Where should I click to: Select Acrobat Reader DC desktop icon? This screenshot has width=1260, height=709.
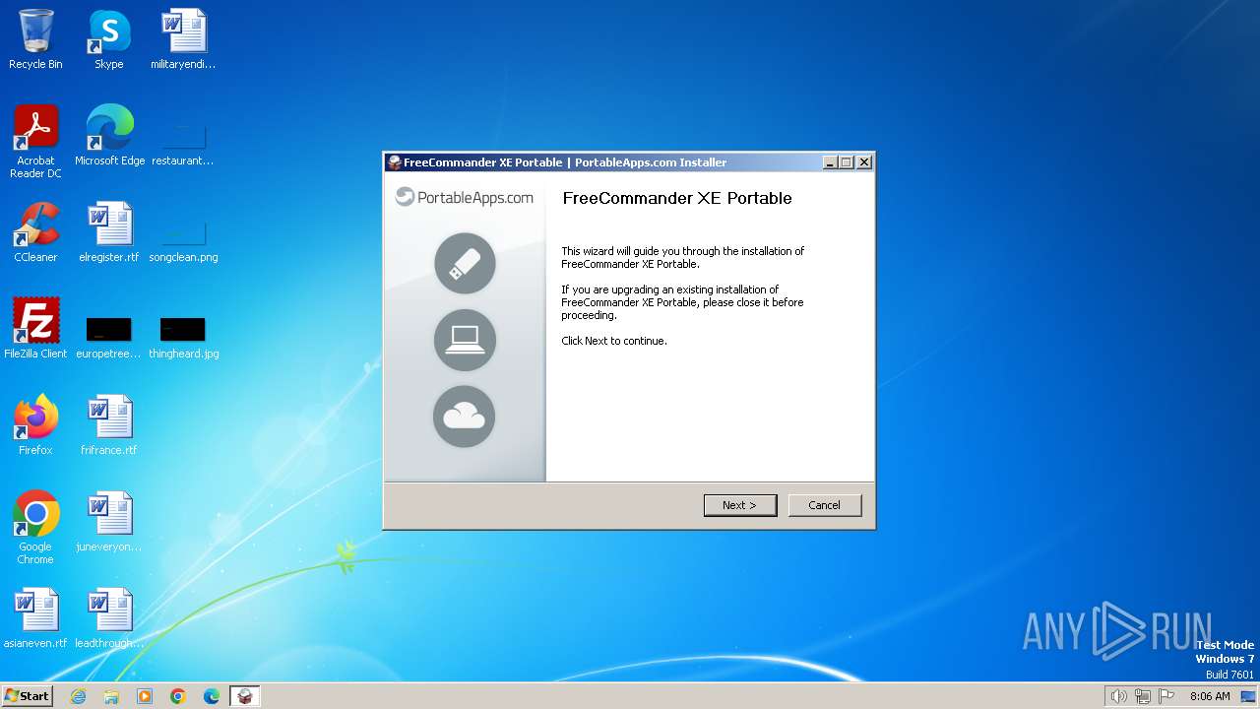pyautogui.click(x=35, y=142)
